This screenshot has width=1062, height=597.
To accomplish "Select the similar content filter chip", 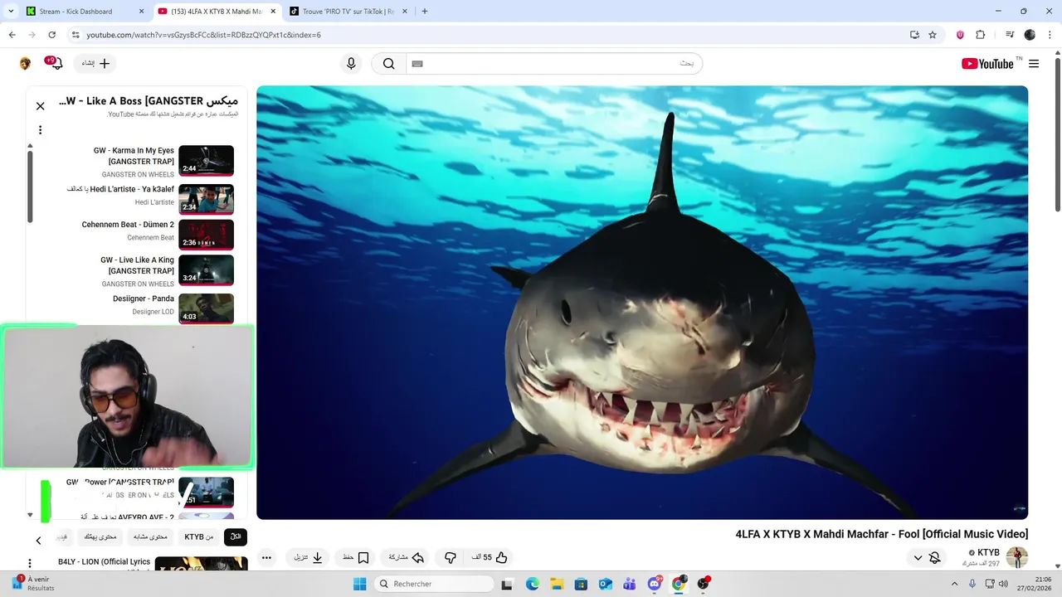I will coord(151,537).
